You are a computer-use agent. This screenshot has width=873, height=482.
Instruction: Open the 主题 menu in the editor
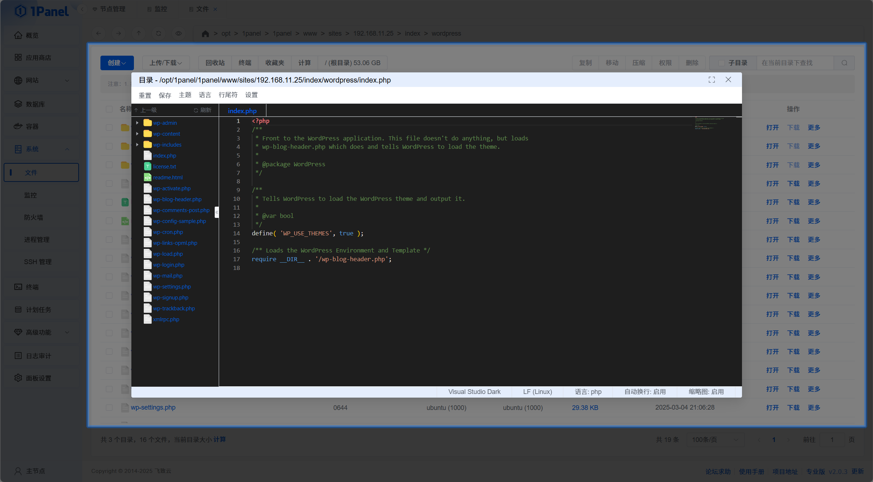[185, 95]
